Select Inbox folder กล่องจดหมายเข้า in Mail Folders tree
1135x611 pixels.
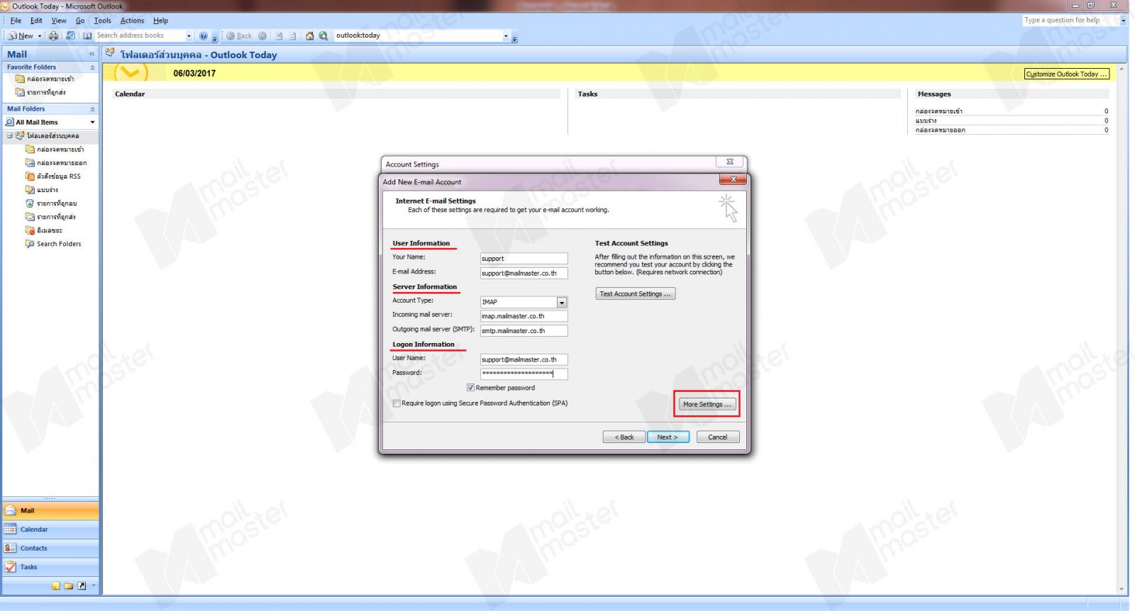tap(55, 150)
